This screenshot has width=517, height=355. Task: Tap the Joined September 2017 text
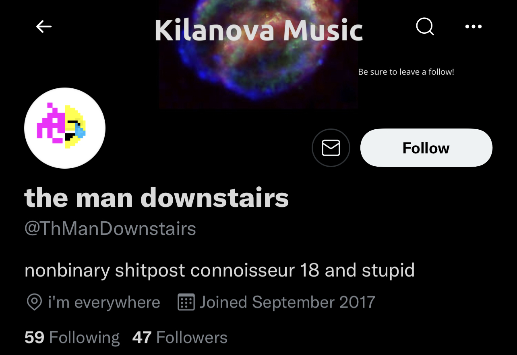[x=287, y=302]
